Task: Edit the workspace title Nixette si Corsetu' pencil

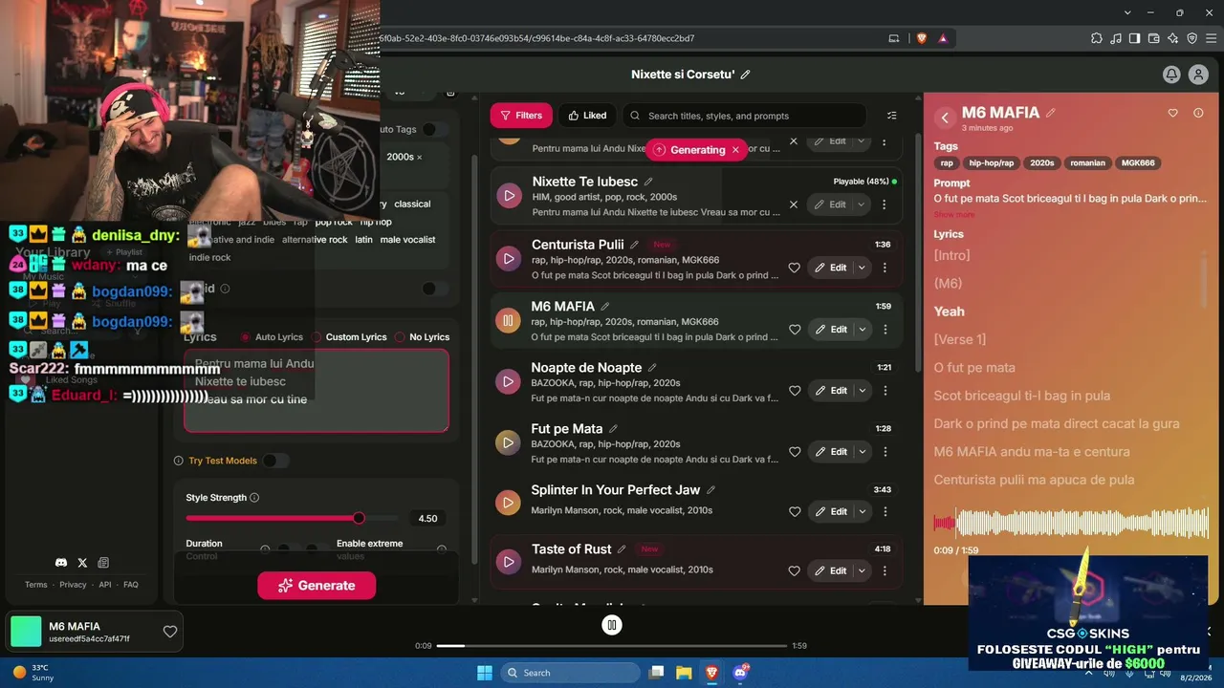Action: [746, 75]
